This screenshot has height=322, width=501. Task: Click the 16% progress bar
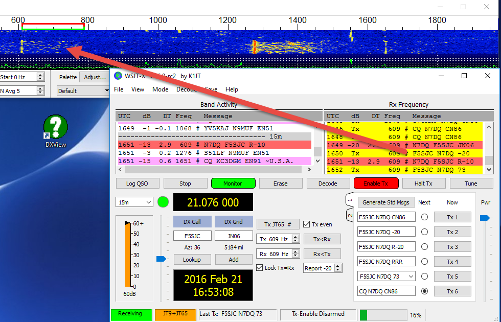click(383, 315)
